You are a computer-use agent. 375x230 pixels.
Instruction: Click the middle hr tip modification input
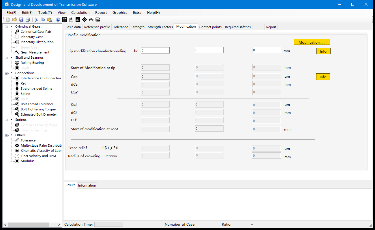coord(209,50)
